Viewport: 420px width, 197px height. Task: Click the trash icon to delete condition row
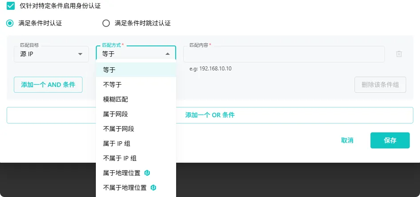(x=399, y=54)
